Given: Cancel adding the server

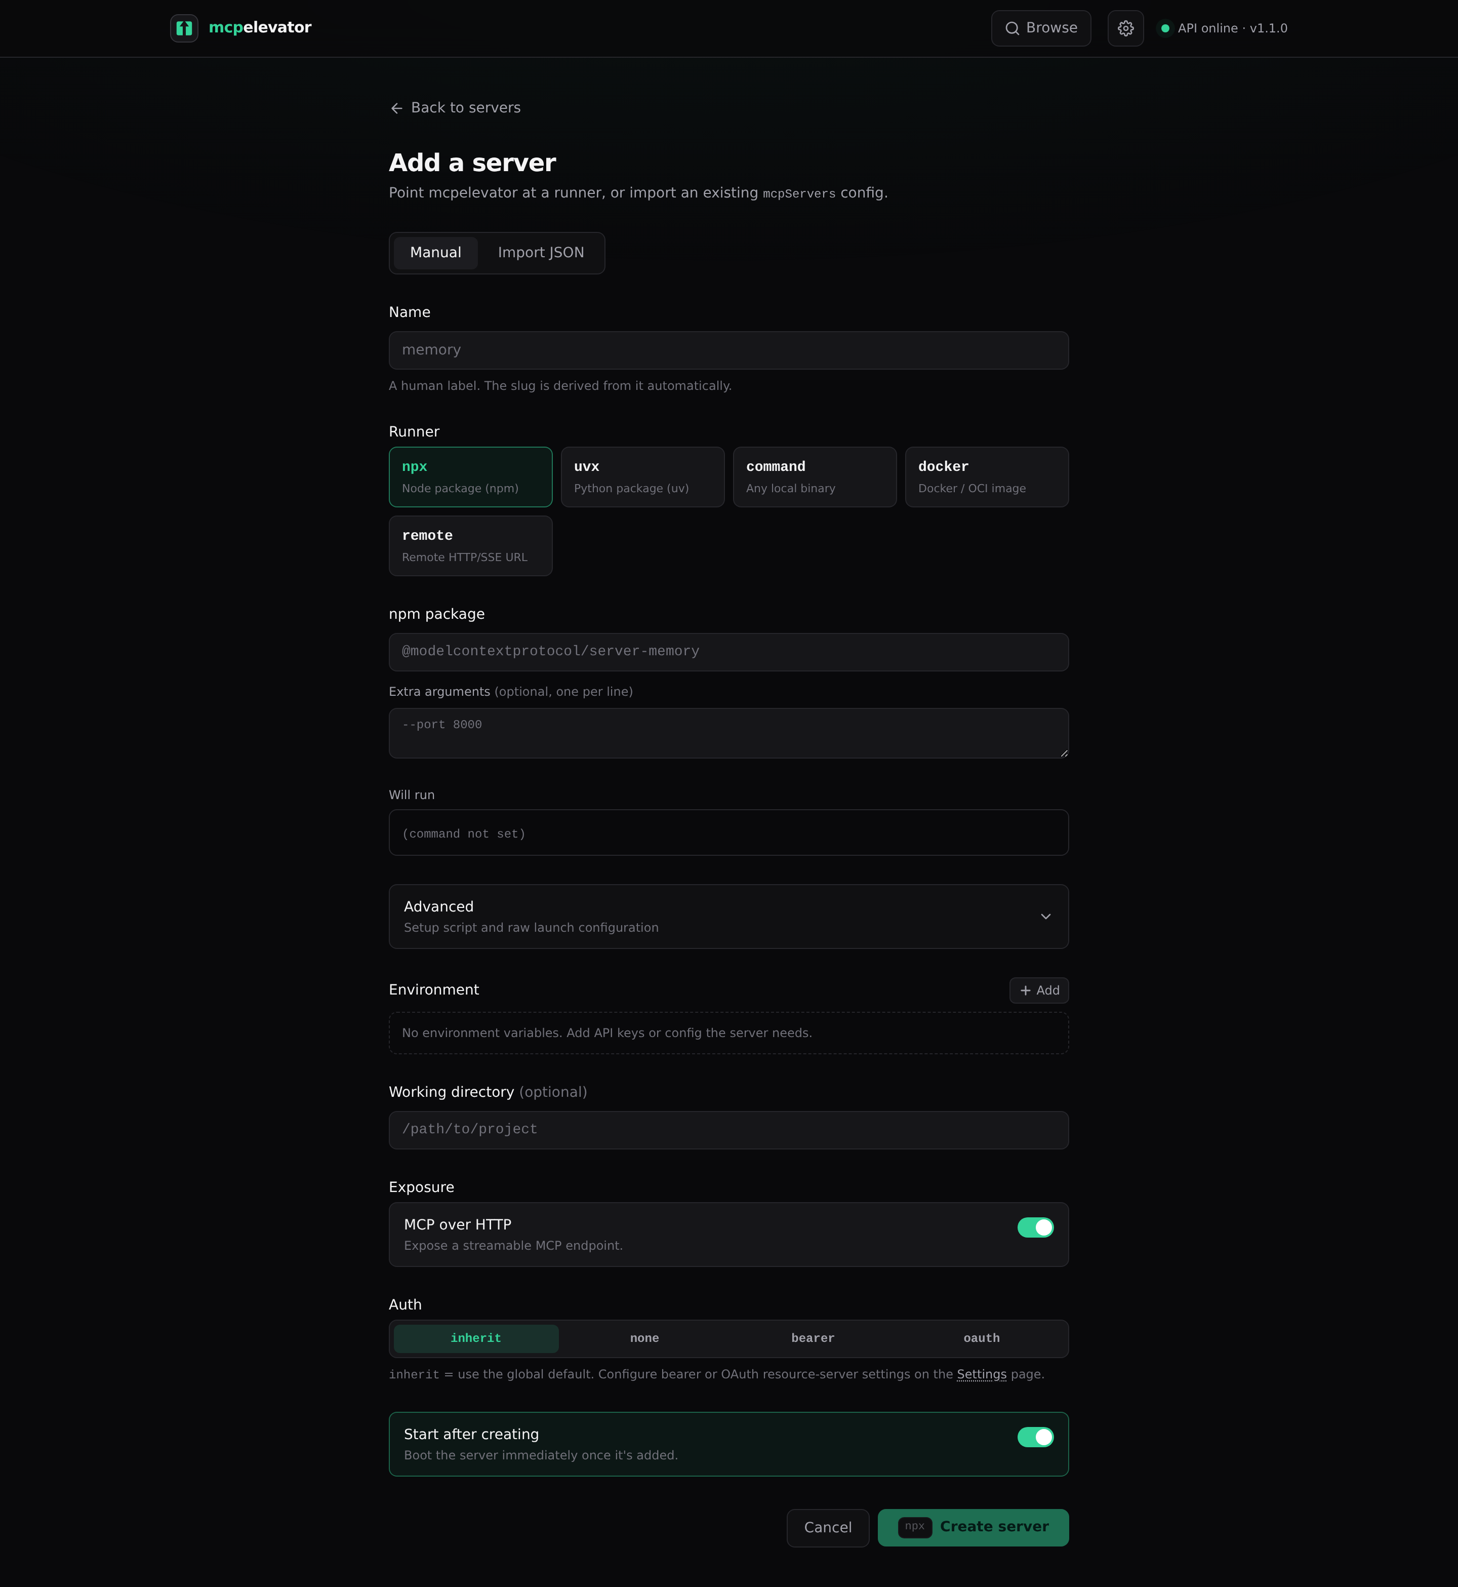Looking at the screenshot, I should point(828,1528).
